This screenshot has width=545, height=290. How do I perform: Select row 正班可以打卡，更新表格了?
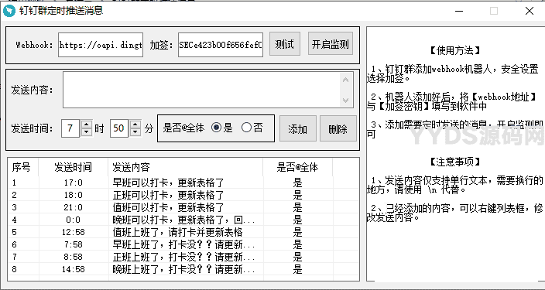pos(183,195)
